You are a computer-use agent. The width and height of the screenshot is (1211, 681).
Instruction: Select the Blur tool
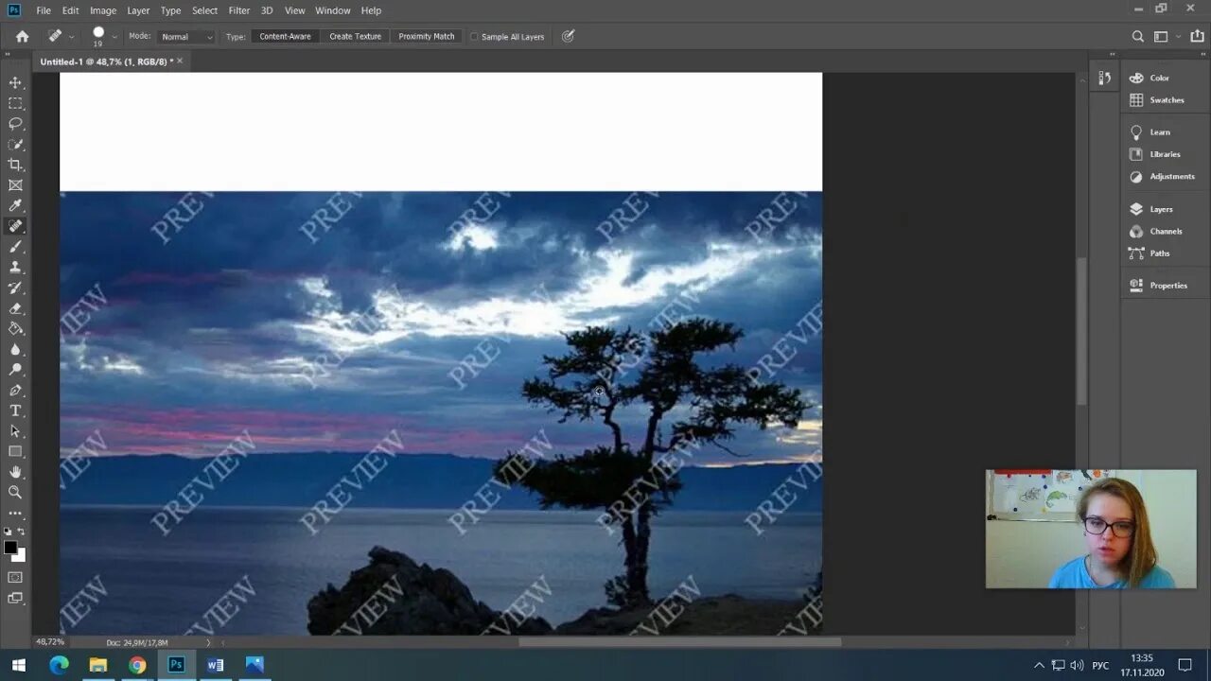(x=15, y=350)
